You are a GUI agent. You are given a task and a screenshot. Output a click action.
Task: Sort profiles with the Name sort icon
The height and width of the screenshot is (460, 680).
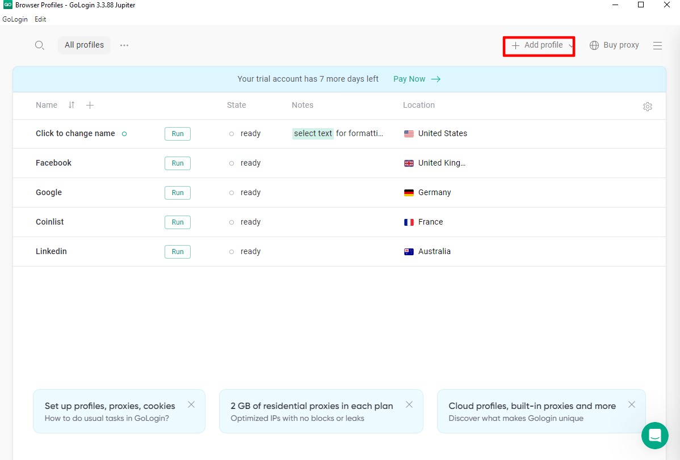pyautogui.click(x=72, y=105)
